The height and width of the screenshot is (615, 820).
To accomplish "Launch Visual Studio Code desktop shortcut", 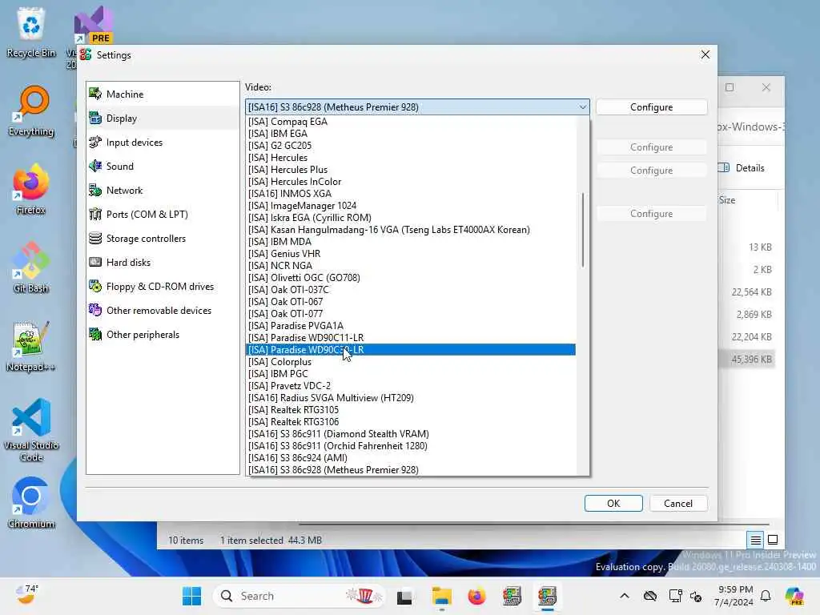I will tap(31, 430).
